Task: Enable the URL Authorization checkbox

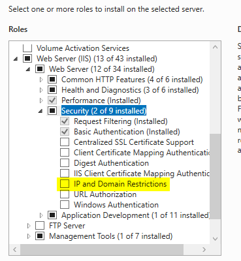Action: pos(65,194)
